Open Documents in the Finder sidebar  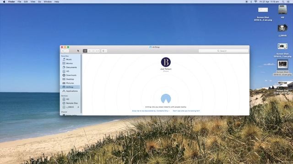[x=70, y=67]
